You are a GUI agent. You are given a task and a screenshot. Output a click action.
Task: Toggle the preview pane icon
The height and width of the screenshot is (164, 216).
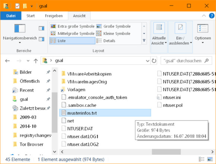41,28
